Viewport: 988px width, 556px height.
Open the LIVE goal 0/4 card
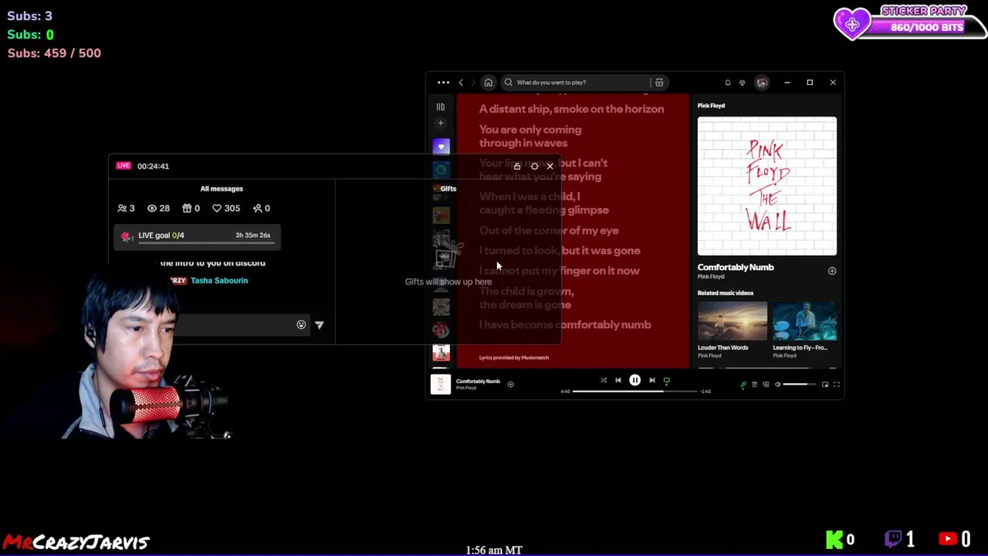point(198,236)
